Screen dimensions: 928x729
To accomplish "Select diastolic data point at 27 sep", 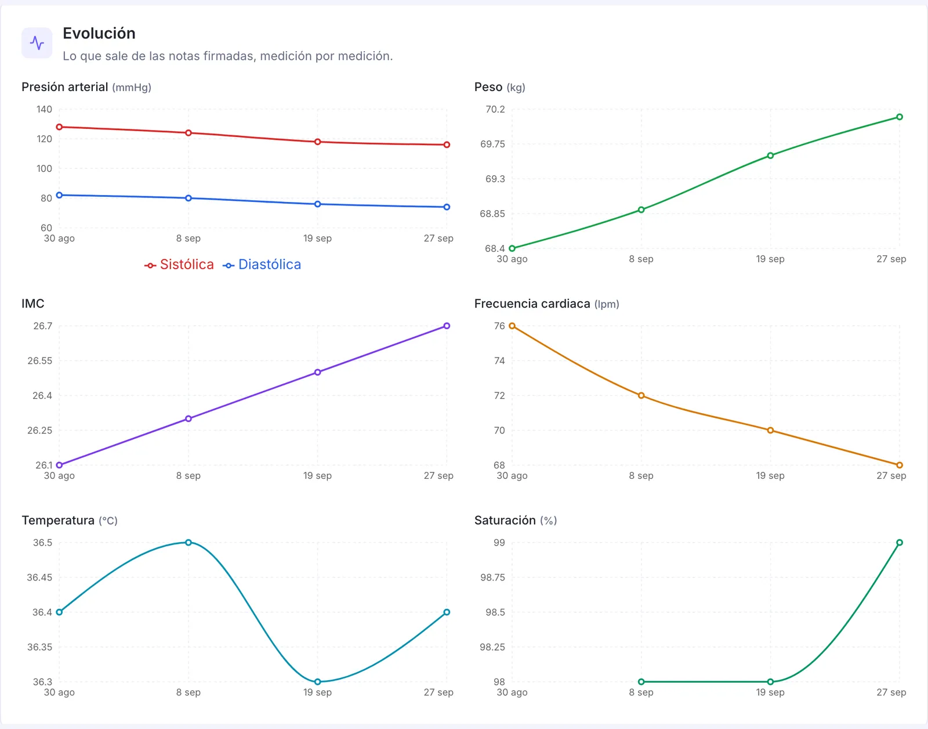I will 447,207.
